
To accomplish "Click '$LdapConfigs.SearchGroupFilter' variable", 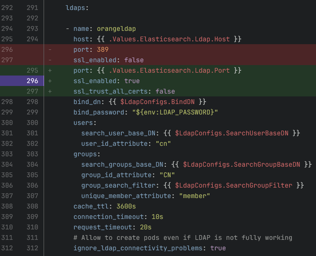I will (x=234, y=186).
